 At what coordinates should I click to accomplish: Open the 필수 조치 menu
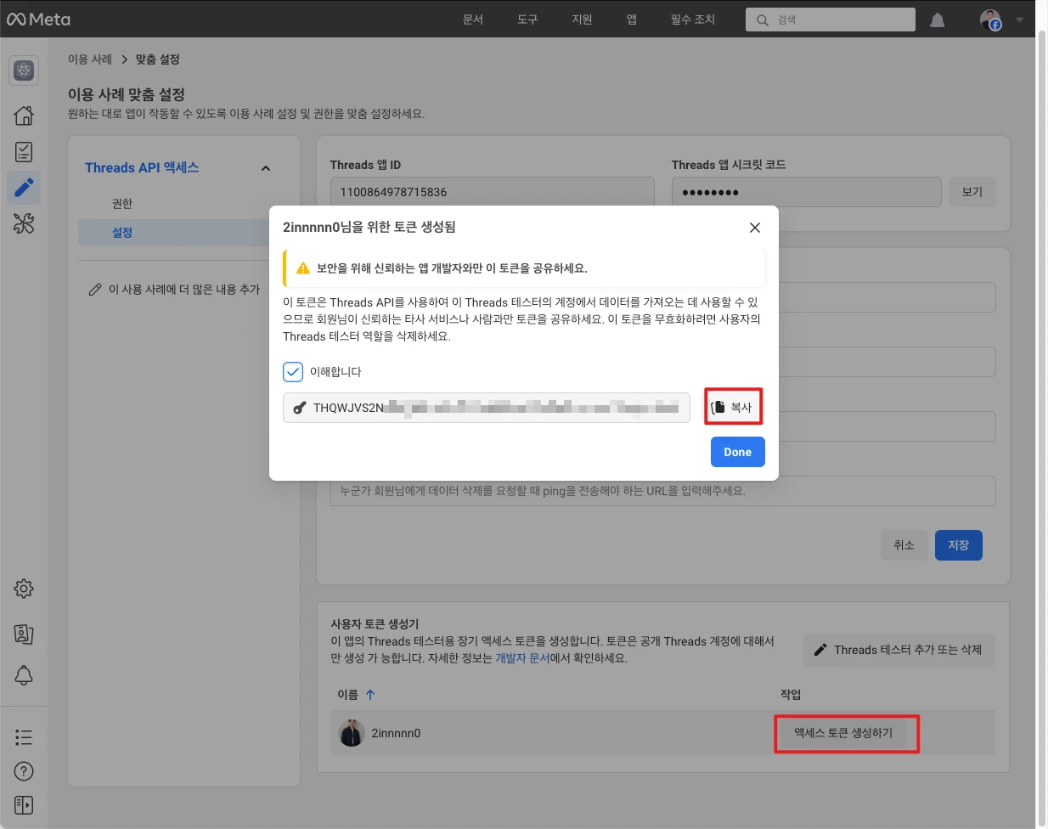(693, 20)
